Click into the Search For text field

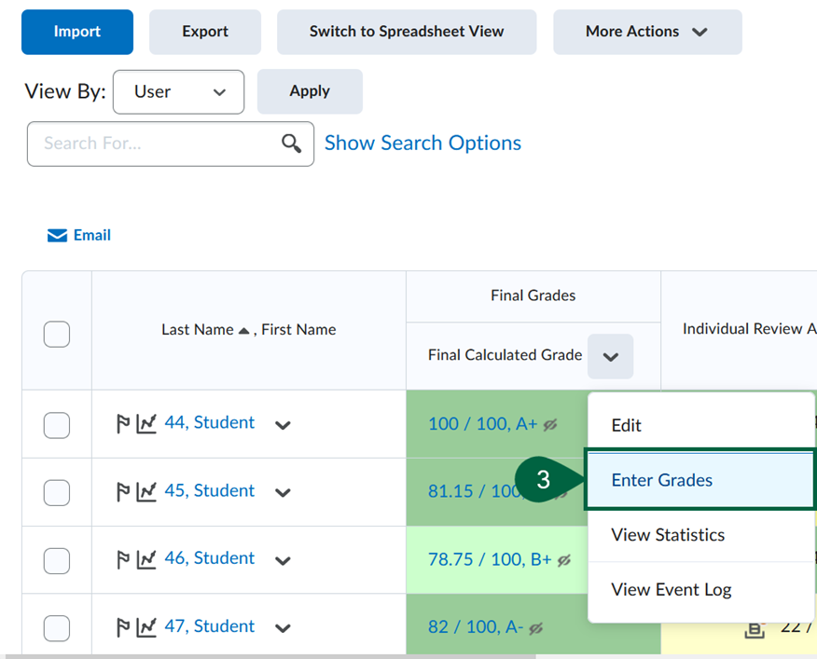[x=154, y=144]
